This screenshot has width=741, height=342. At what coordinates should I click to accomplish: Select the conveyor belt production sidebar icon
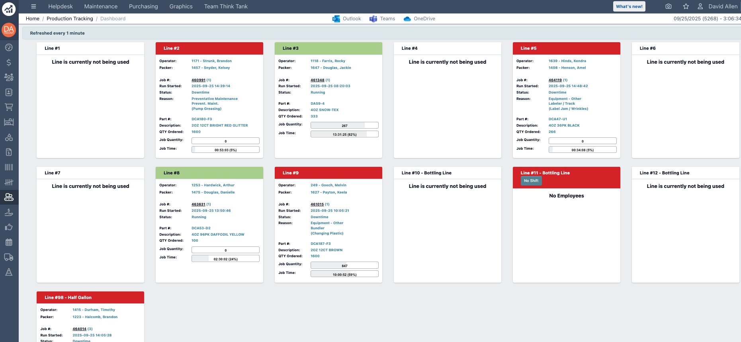click(9, 197)
